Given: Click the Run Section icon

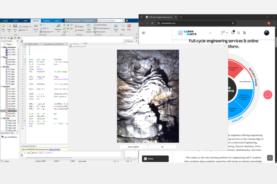Looking at the screenshot, I should click(x=89, y=26).
